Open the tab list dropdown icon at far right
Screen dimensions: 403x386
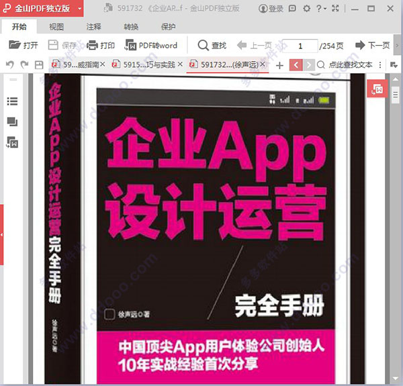point(394,64)
